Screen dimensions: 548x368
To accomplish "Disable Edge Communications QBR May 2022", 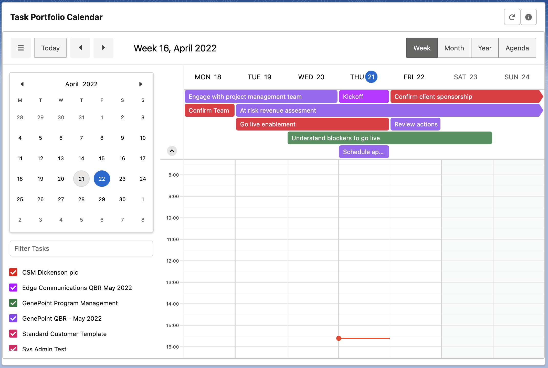I will tap(13, 288).
